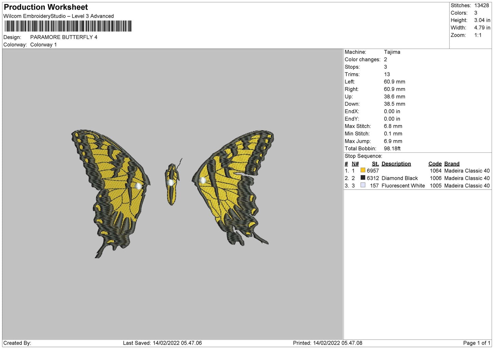
Task: Click the 'Up:' value '38.6 mm'
Action: [x=395, y=97]
